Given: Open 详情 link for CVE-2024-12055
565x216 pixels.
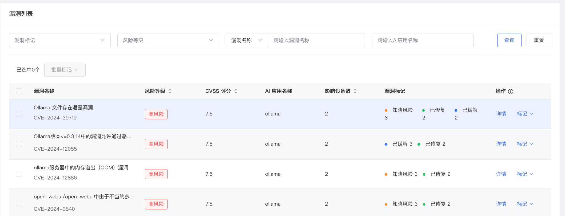Looking at the screenshot, I should pyautogui.click(x=501, y=144).
